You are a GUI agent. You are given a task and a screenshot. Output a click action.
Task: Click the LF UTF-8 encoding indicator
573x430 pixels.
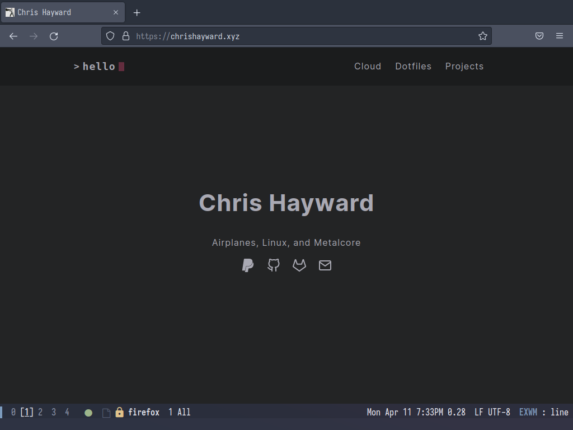click(492, 413)
